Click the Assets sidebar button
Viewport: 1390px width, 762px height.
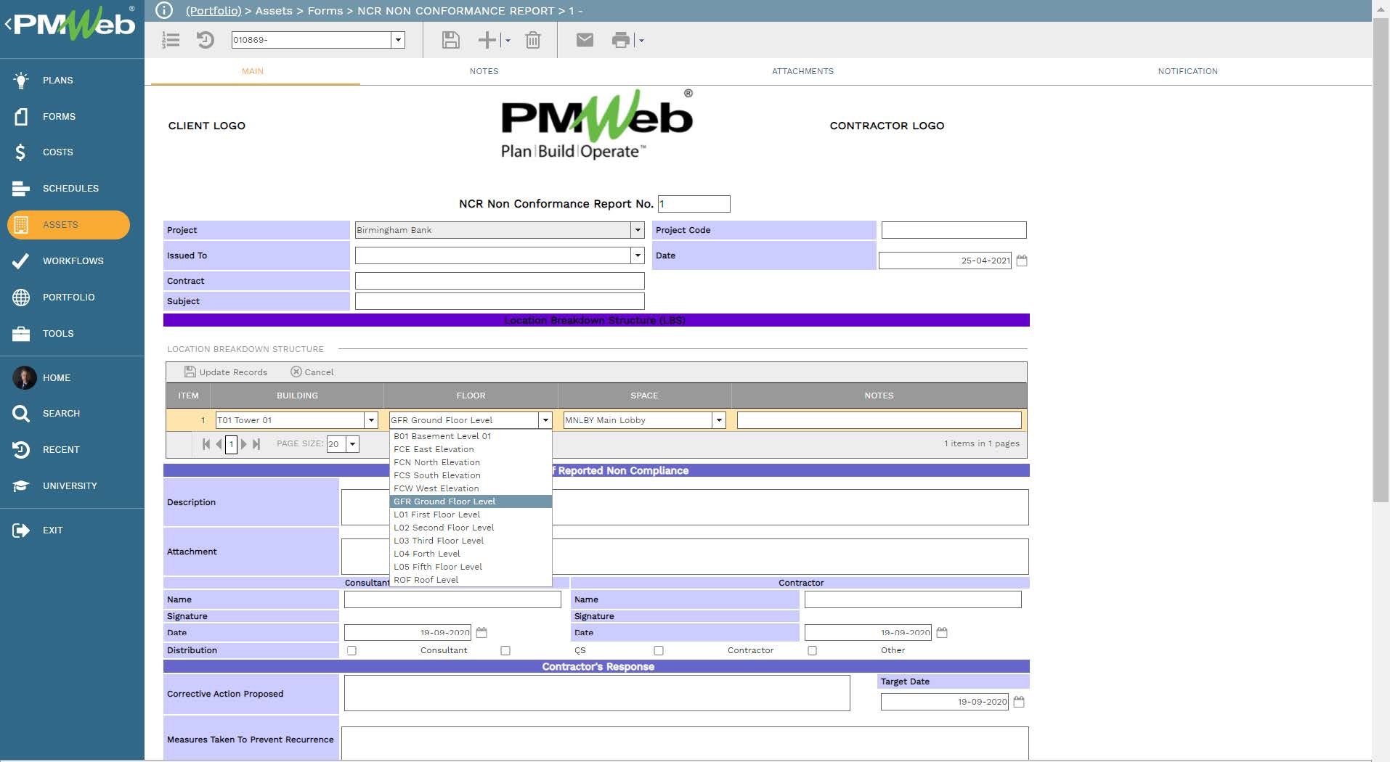coord(69,225)
